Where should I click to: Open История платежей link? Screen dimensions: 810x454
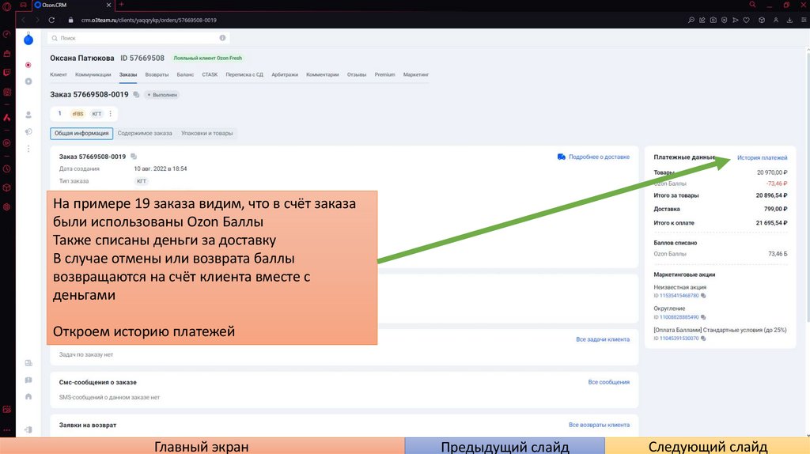pyautogui.click(x=762, y=157)
